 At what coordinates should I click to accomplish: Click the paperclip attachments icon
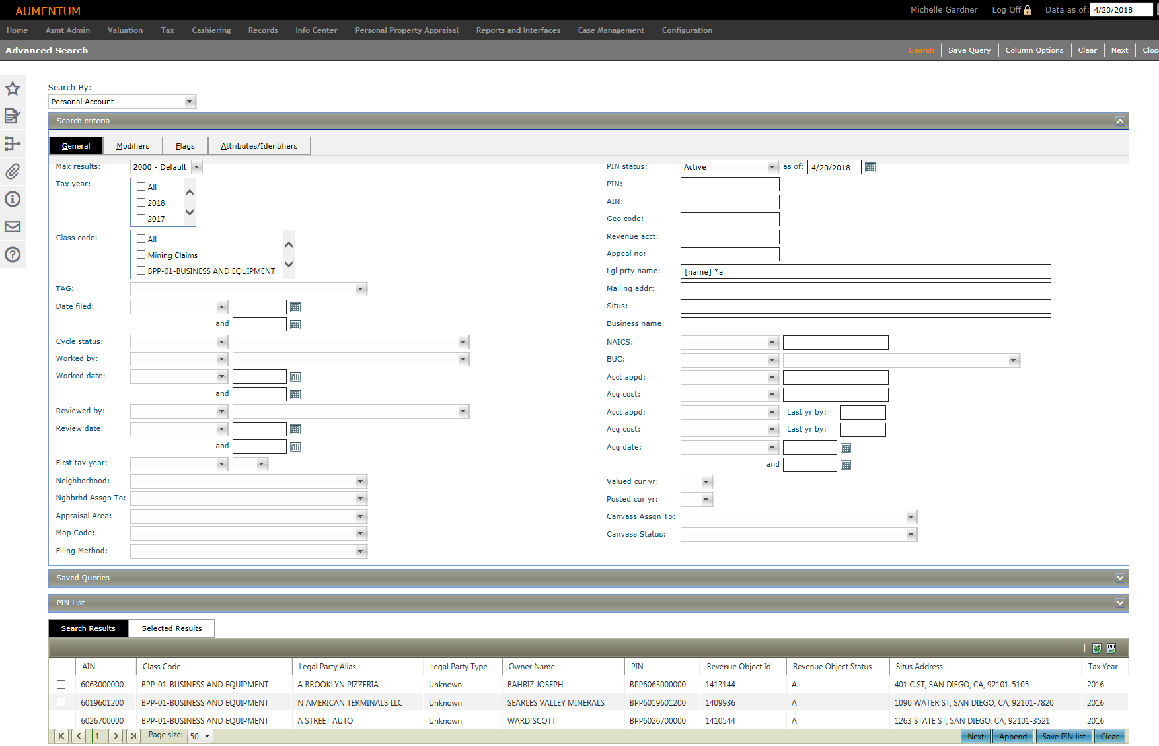point(13,172)
